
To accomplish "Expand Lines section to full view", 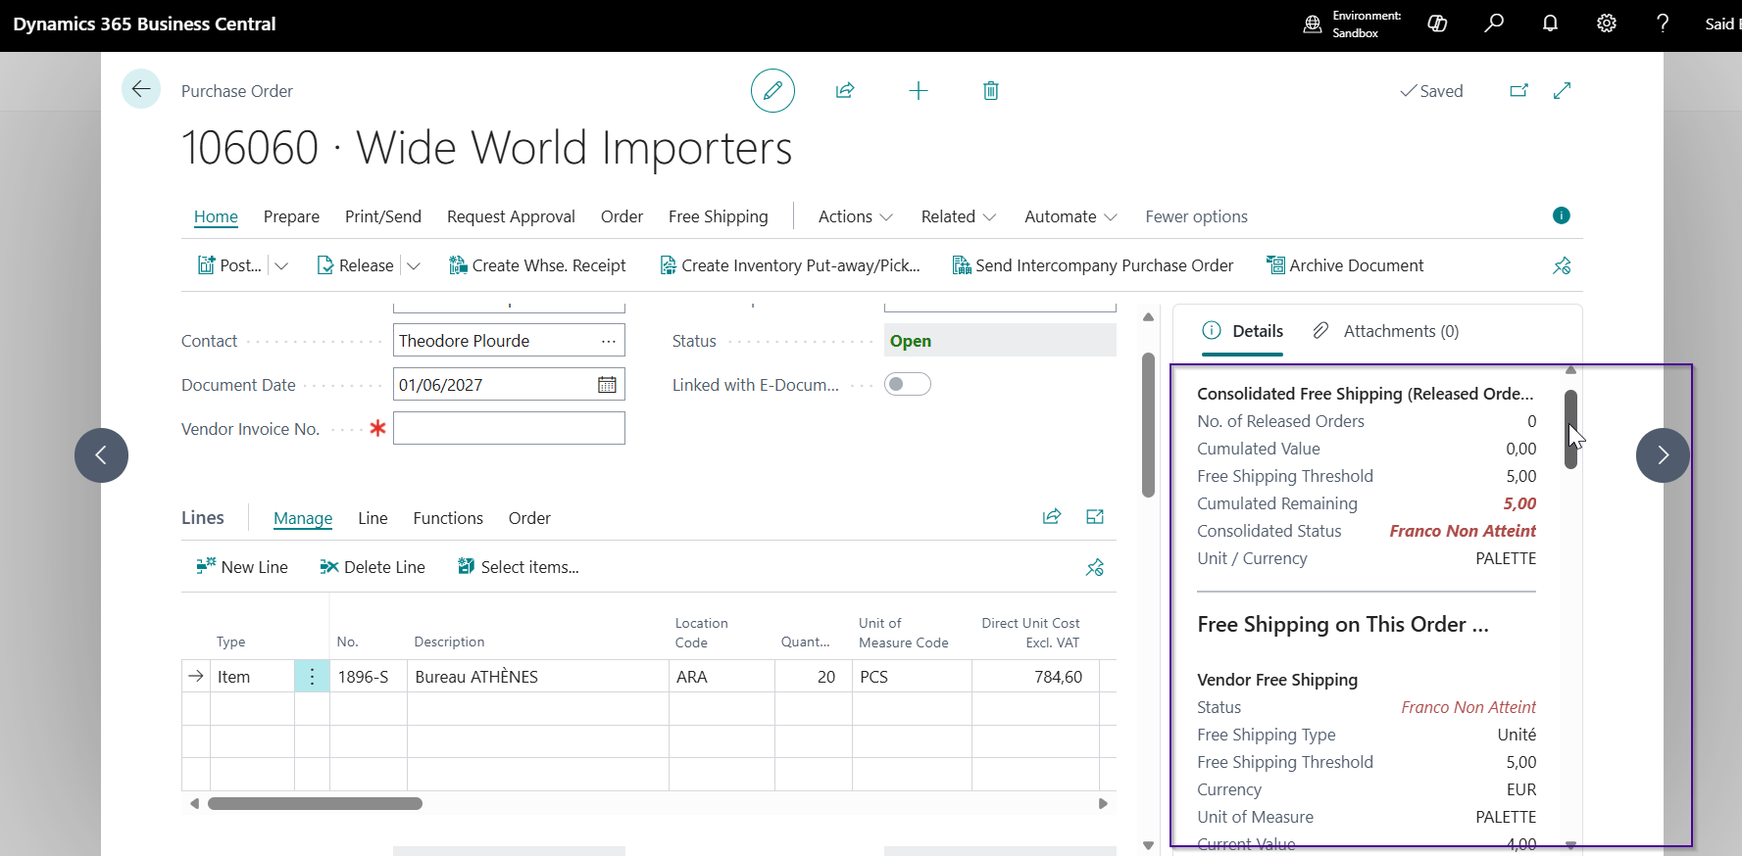I will point(1095,516).
